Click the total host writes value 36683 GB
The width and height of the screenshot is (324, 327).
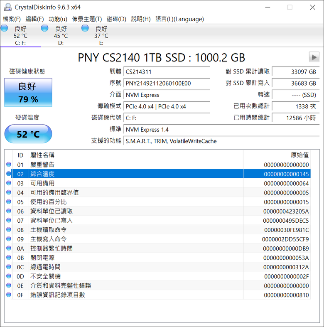pyautogui.click(x=296, y=84)
